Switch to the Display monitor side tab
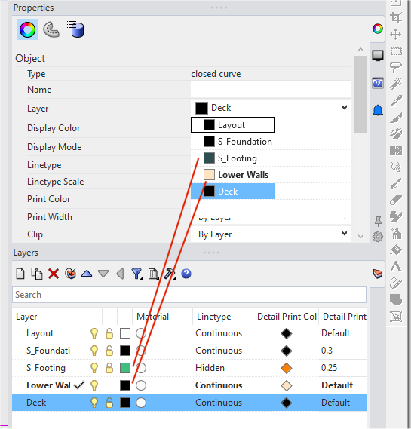The image size is (411, 429). (x=378, y=56)
